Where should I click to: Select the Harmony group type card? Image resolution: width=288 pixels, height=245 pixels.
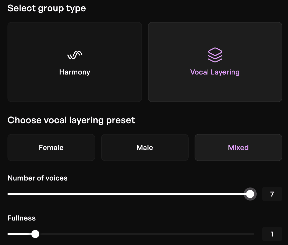coord(75,62)
